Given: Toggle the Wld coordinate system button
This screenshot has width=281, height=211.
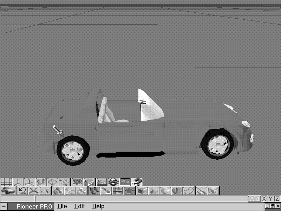Looking at the screenshot, I should coord(254,199).
